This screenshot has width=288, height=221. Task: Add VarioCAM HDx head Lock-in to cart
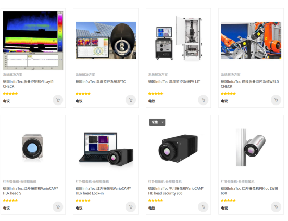point(131,207)
